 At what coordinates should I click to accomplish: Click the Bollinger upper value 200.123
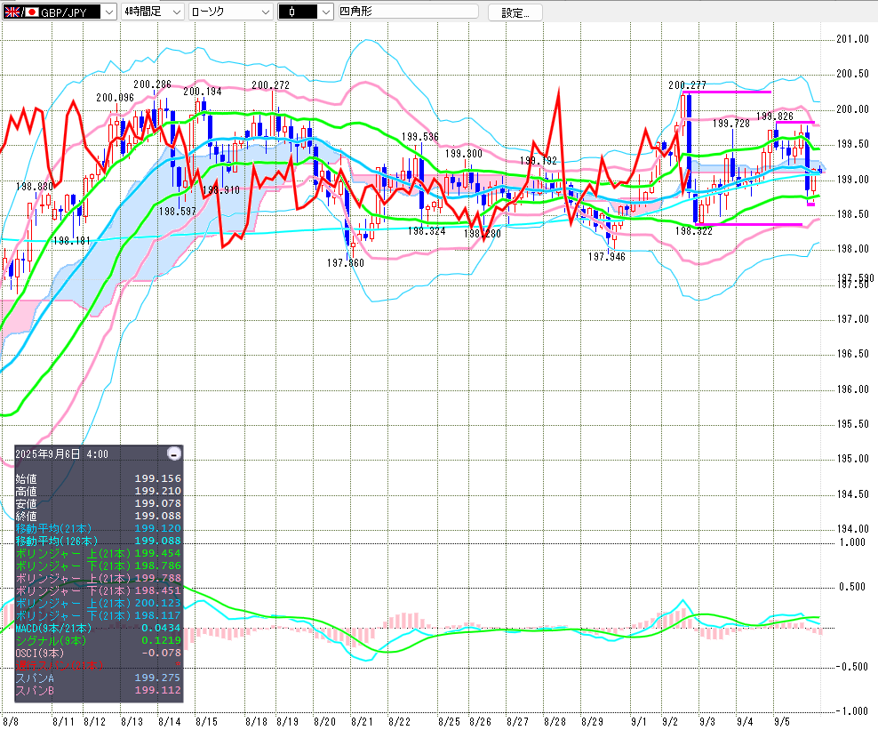click(x=158, y=603)
